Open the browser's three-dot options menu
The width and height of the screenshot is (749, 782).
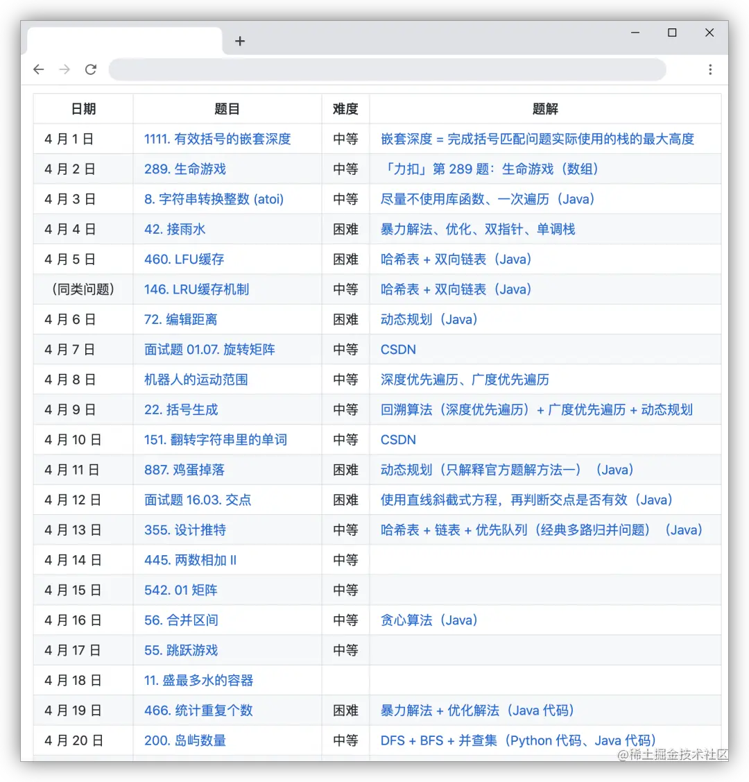711,69
